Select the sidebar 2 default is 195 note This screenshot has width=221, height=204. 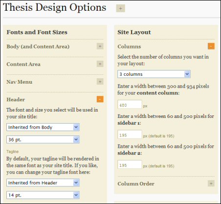coord(158,166)
